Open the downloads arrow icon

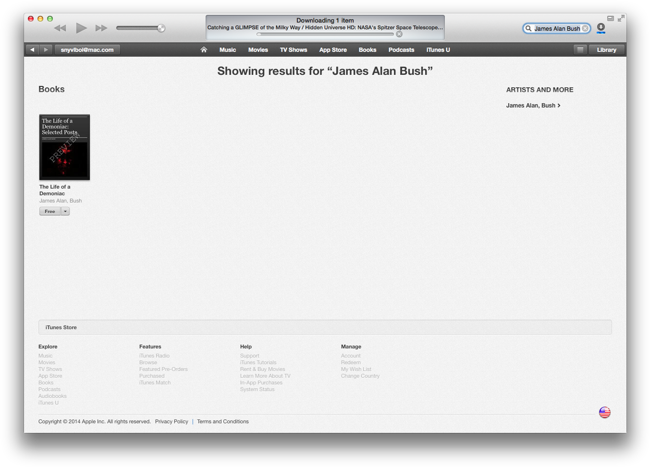(601, 28)
